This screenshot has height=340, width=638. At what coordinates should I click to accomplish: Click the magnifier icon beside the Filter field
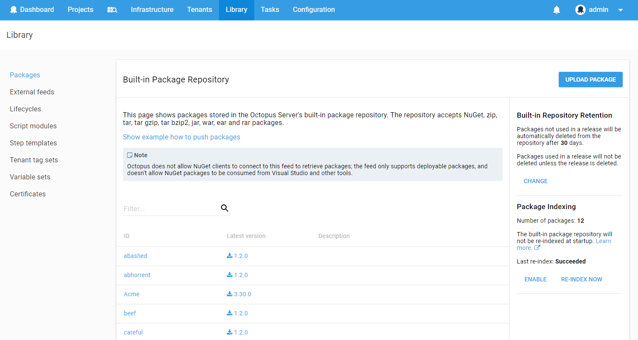coord(224,208)
